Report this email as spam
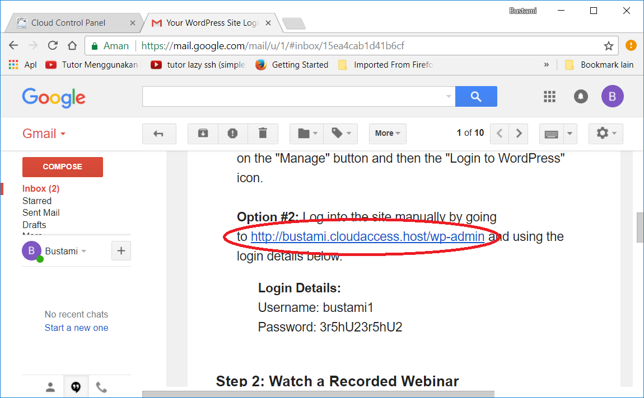This screenshot has width=644, height=398. click(x=233, y=134)
